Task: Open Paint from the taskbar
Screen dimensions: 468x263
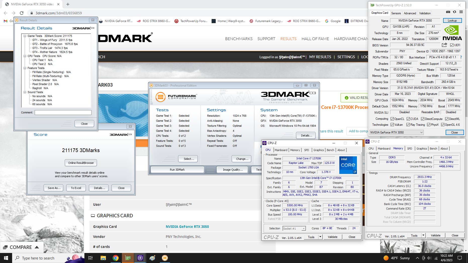Action: click(152, 258)
